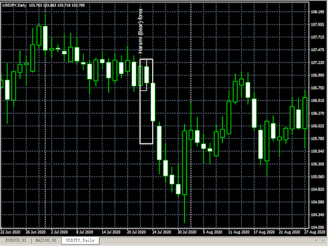Click the 106.990 price label
The width and height of the screenshot is (328, 246).
(x=317, y=75)
